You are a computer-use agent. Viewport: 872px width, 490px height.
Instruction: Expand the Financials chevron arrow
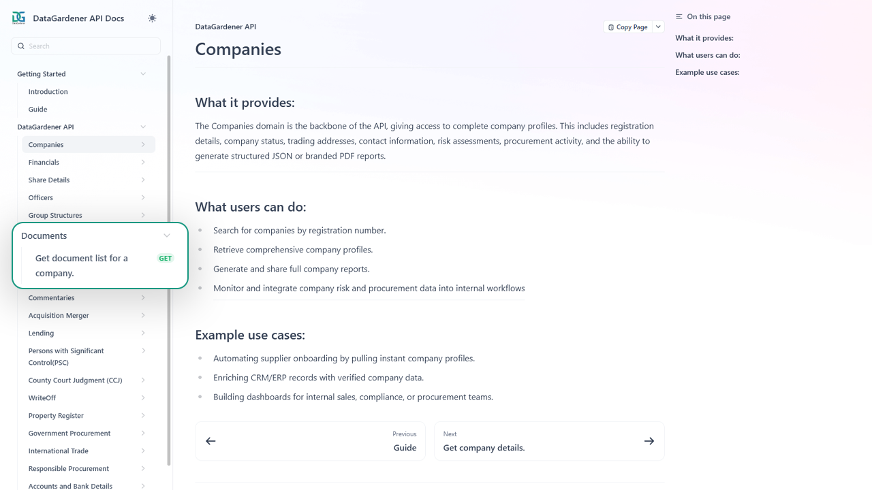coord(143,162)
